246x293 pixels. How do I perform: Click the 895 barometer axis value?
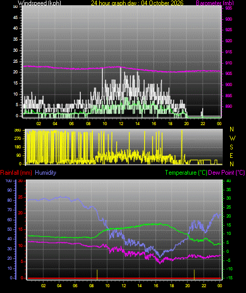click(229, 96)
